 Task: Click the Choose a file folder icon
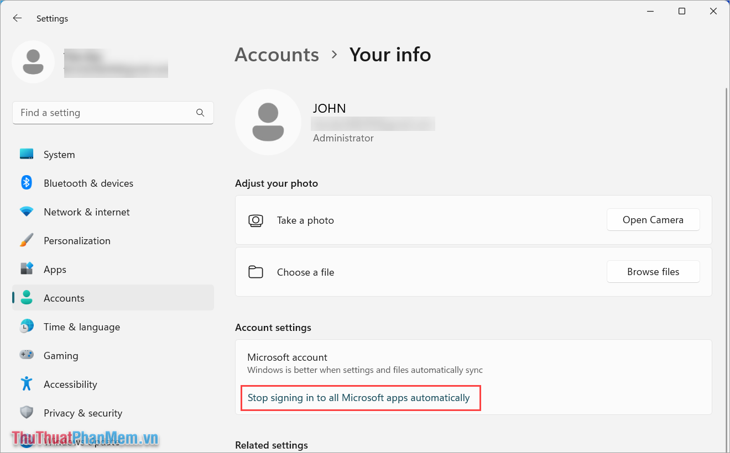[255, 272]
